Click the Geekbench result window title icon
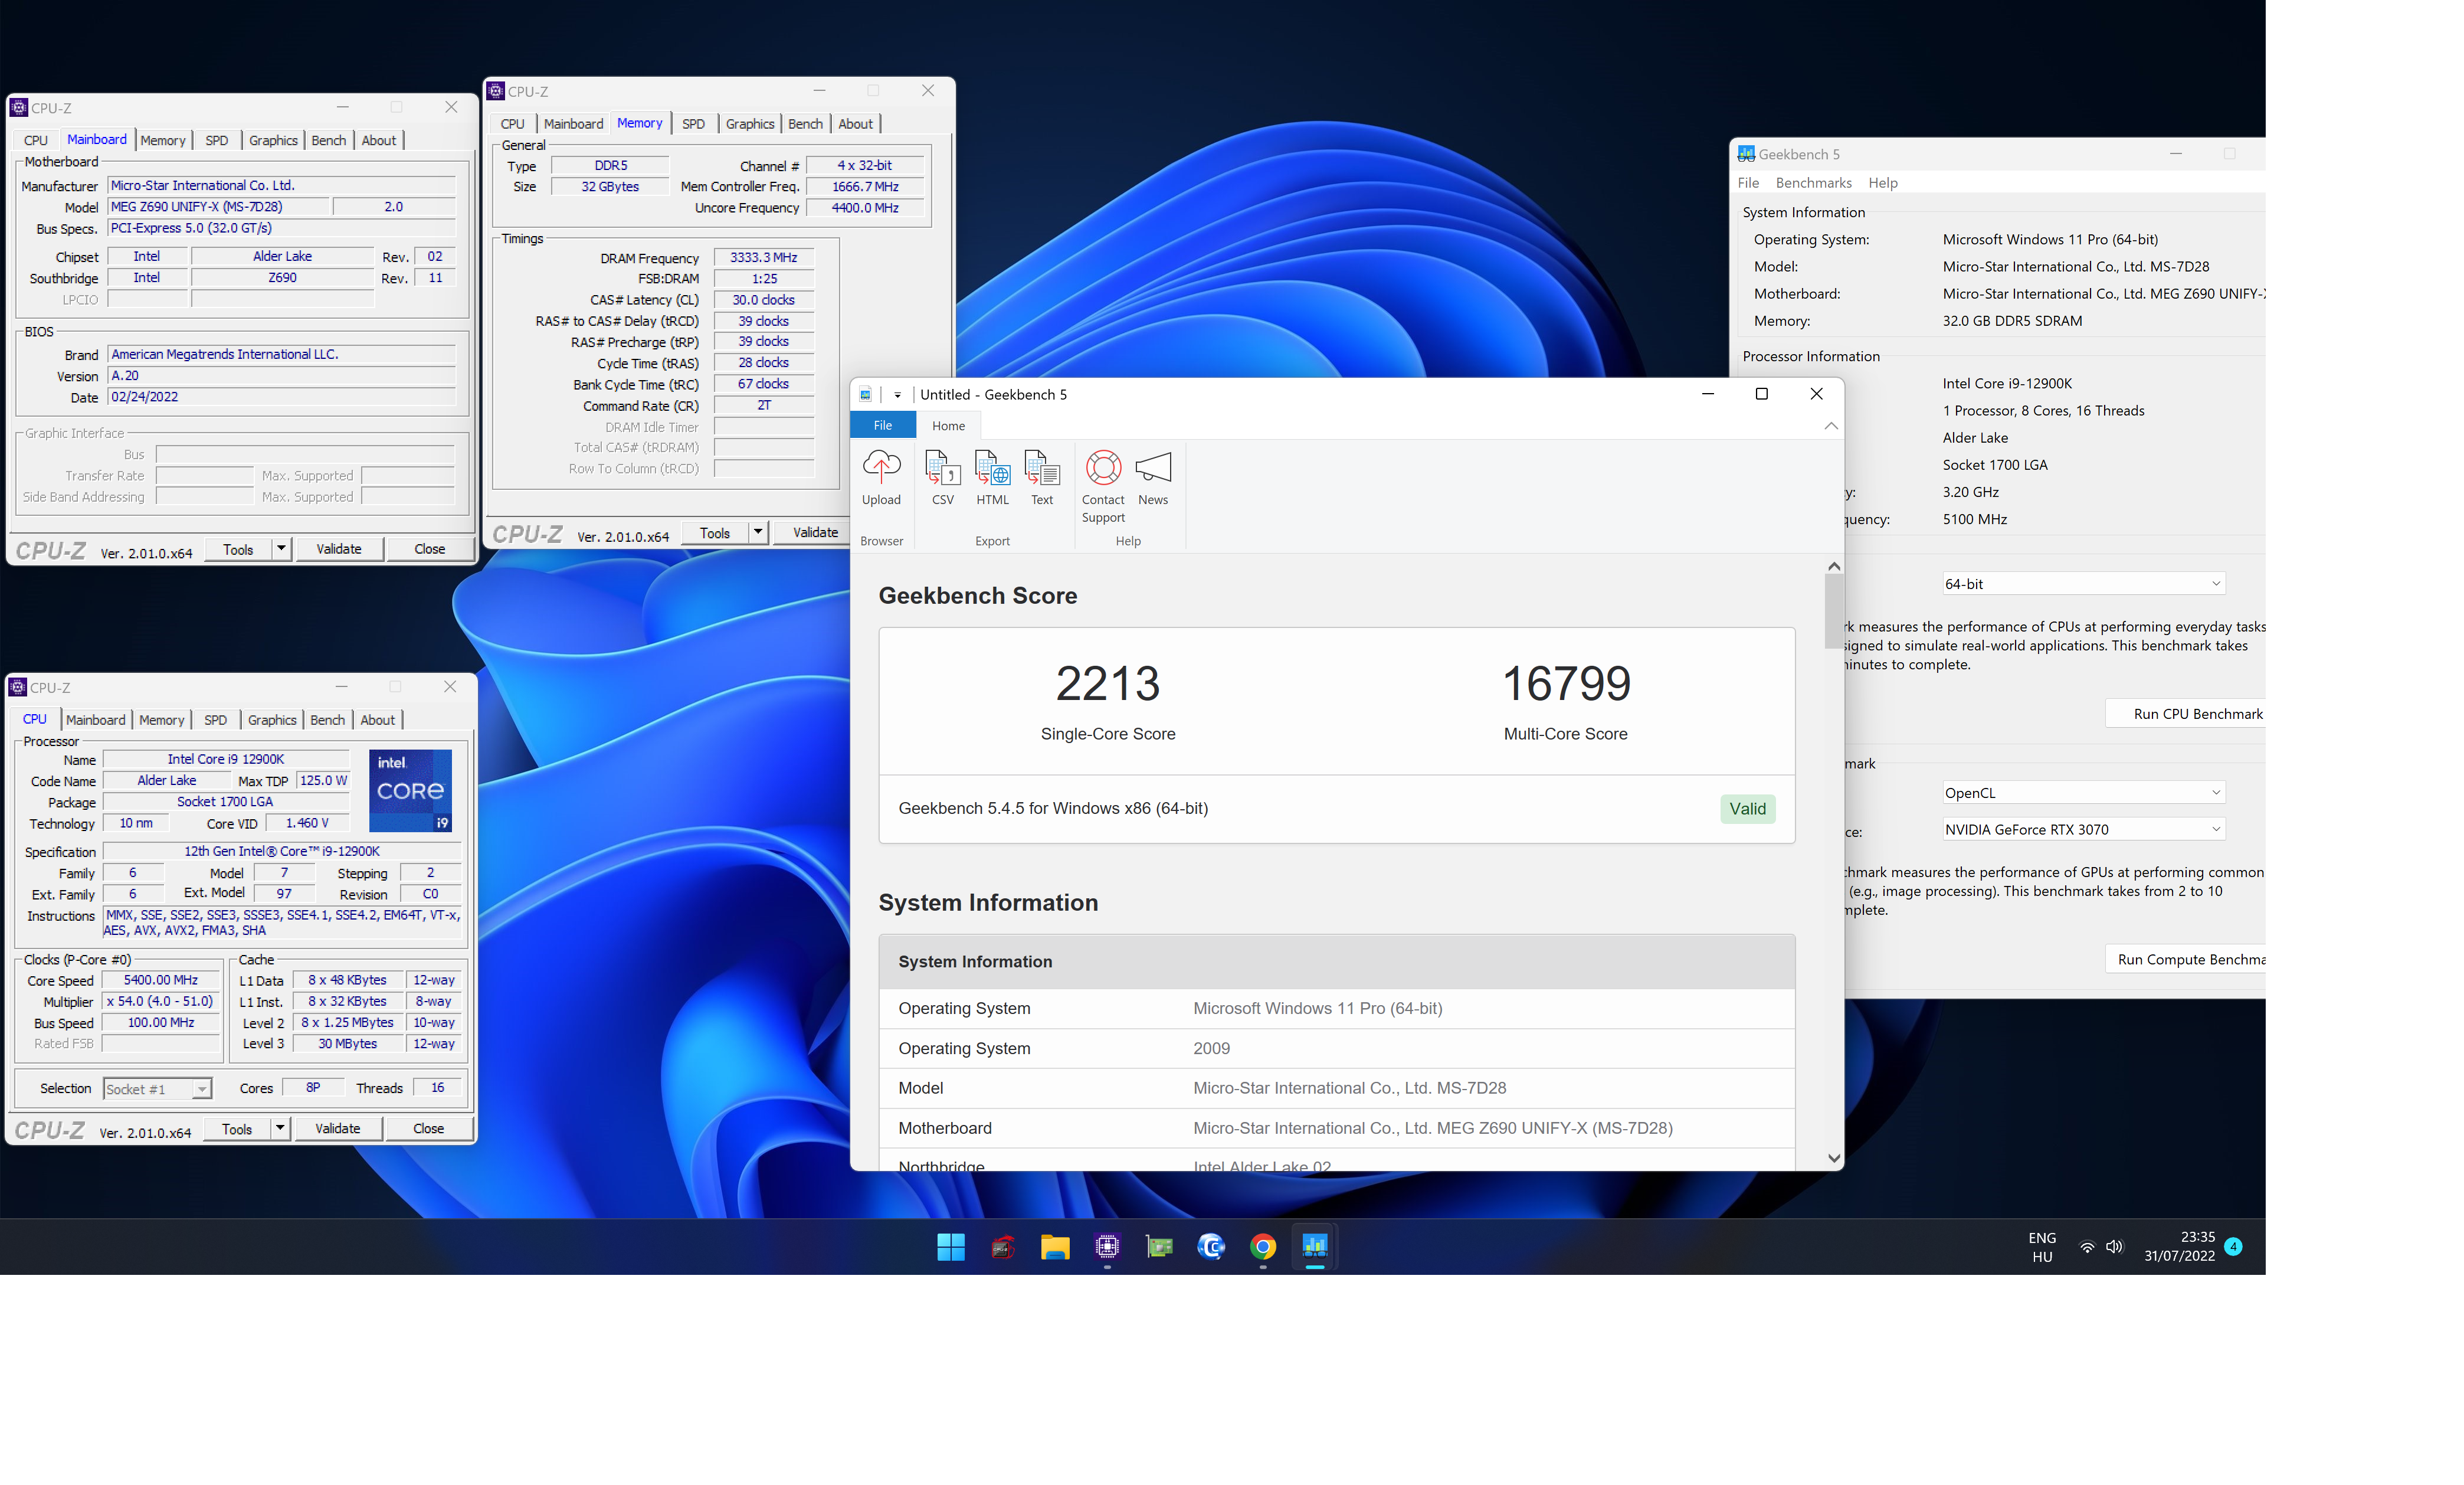 coord(865,394)
